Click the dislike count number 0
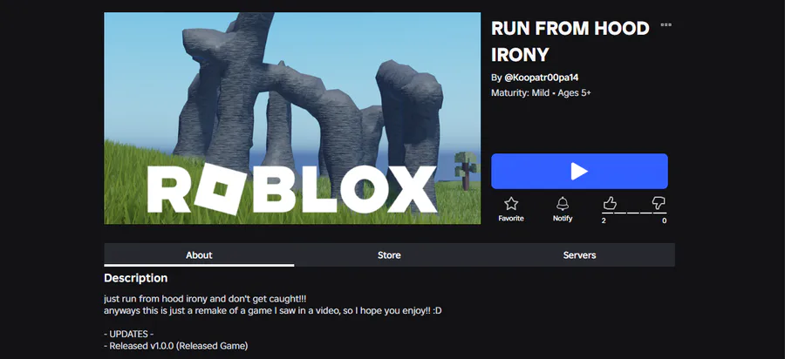Screen dimensions: 785x359 click(665, 220)
